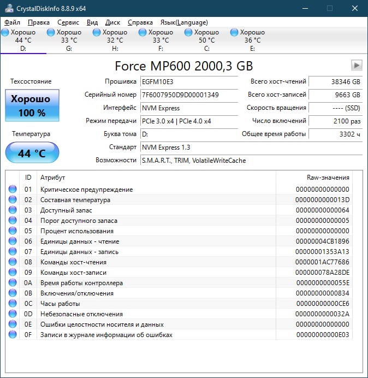The height and width of the screenshot is (378, 368).
Task: Click status circle for attribute 07
Action: point(13,251)
